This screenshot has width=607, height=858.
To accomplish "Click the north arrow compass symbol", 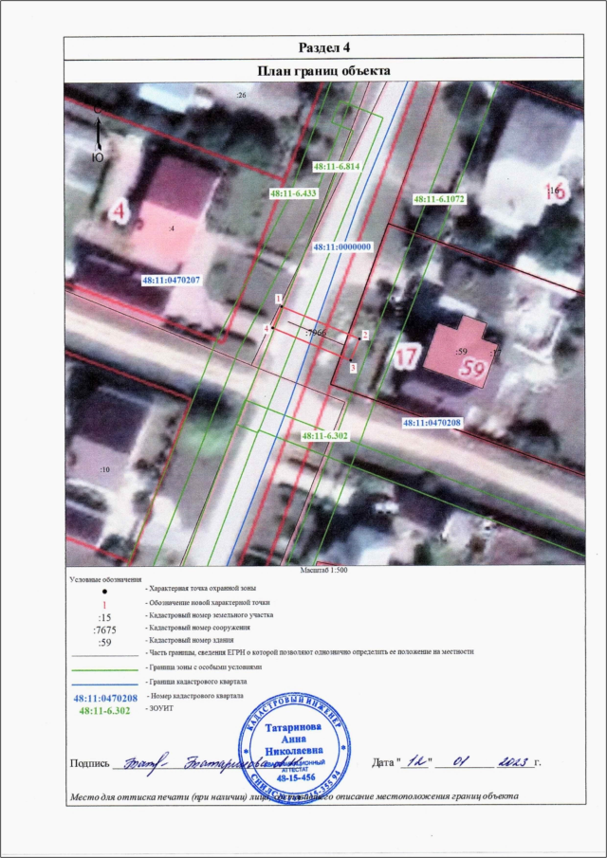I will coord(98,133).
